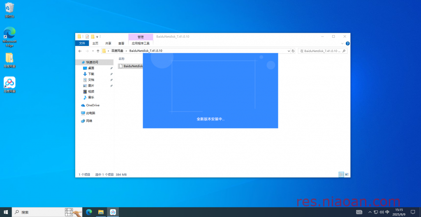Open the network status tray icon

(x=376, y=212)
